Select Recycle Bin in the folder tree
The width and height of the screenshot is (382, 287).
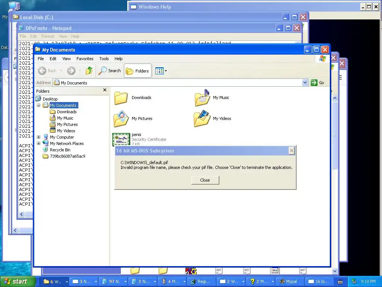click(x=60, y=150)
